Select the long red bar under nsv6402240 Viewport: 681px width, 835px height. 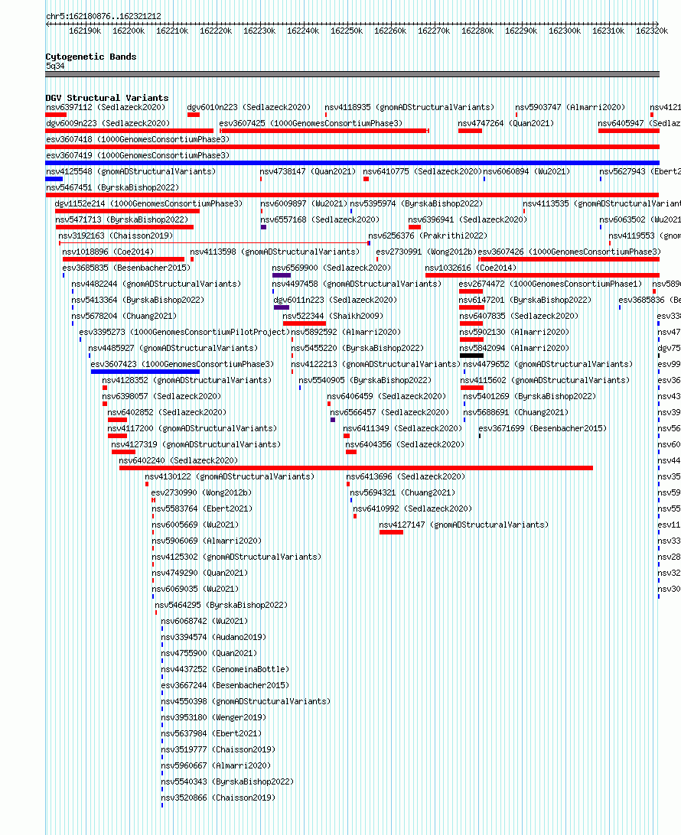pos(356,468)
